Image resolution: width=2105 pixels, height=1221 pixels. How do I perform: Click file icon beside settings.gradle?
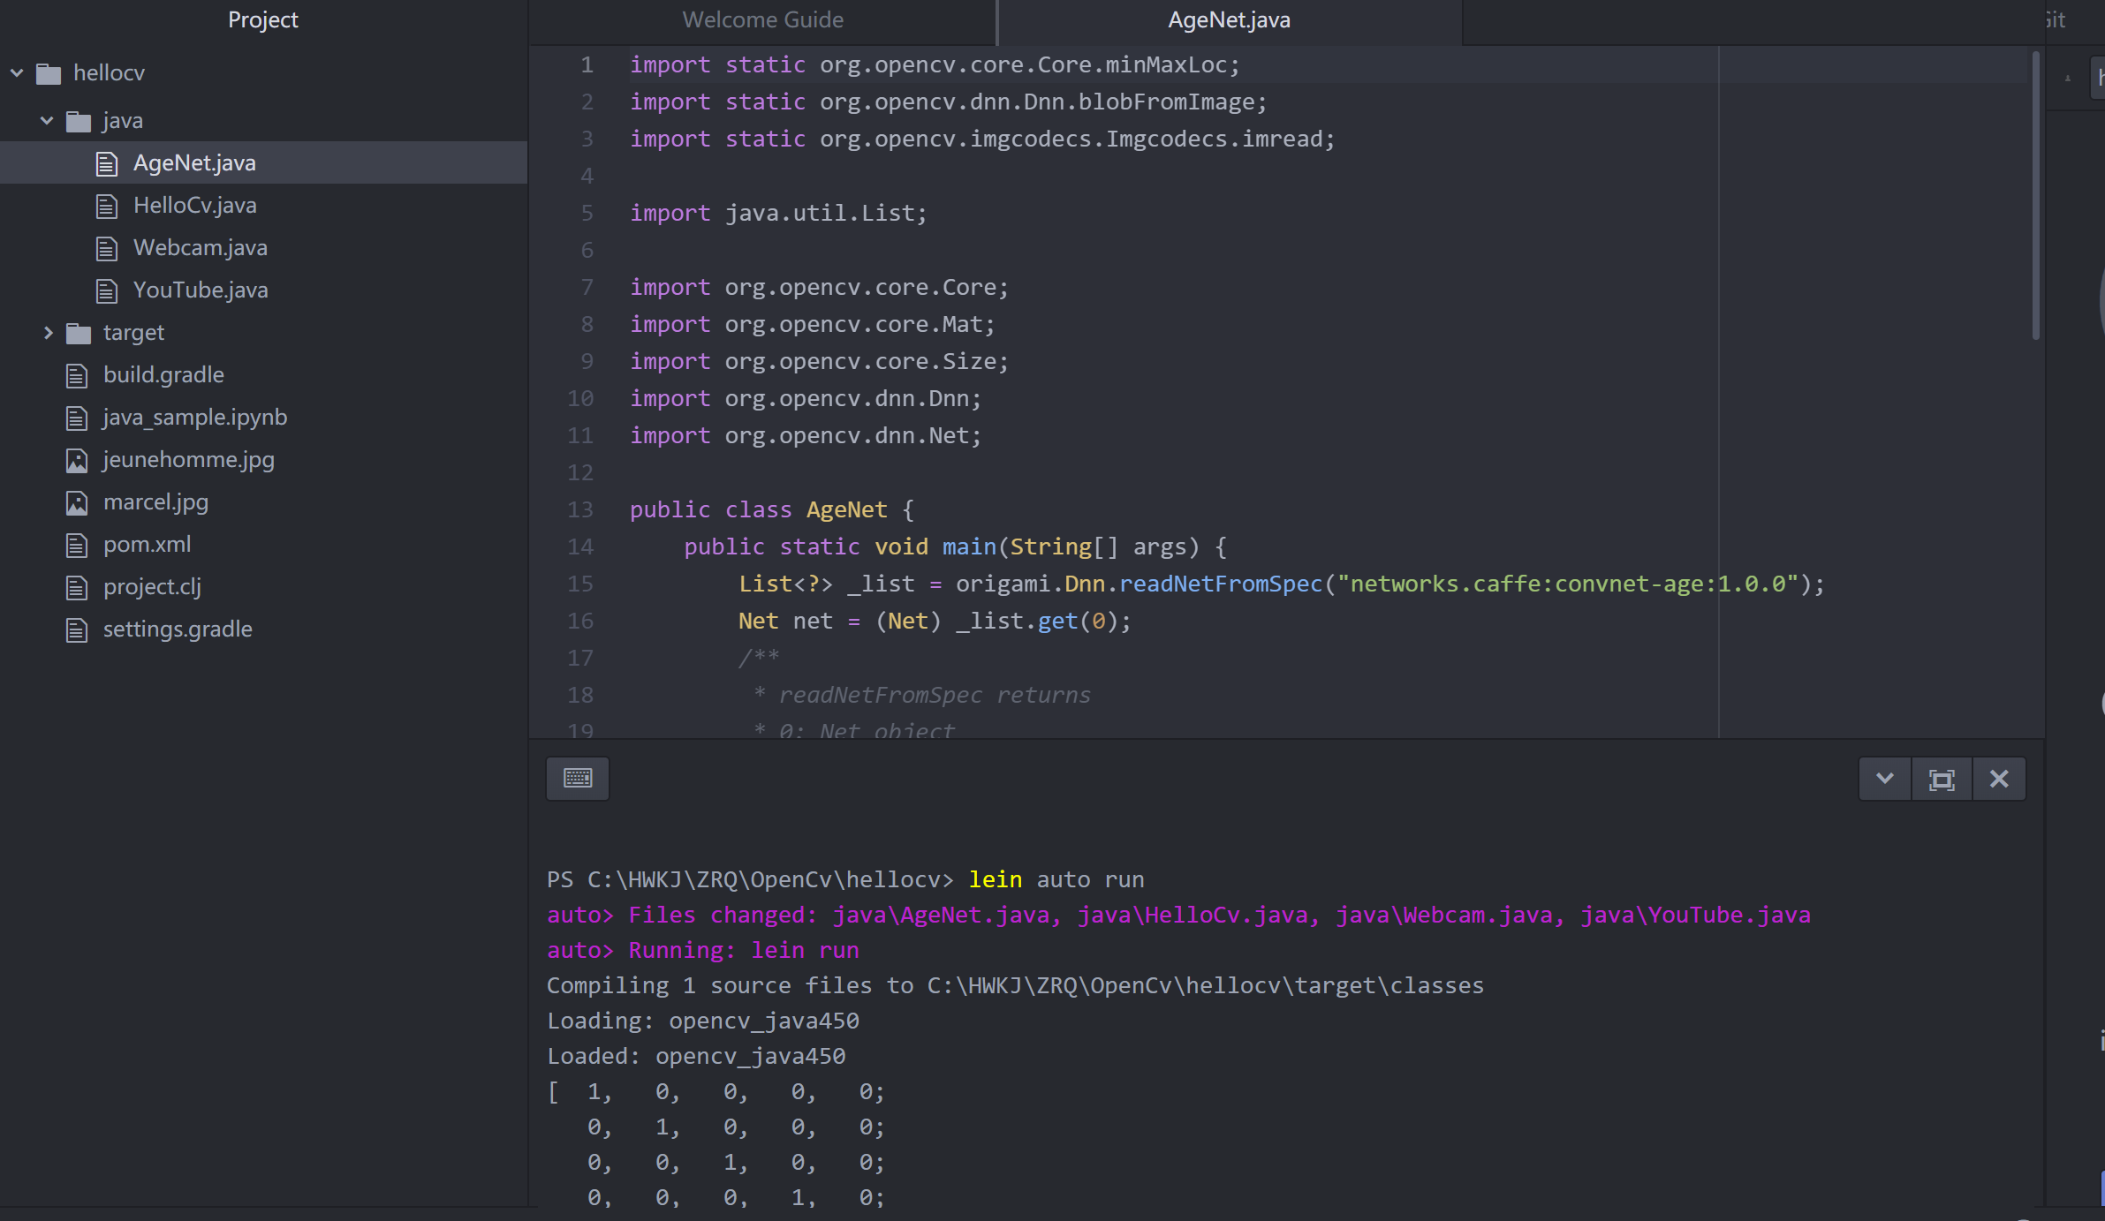click(x=77, y=629)
